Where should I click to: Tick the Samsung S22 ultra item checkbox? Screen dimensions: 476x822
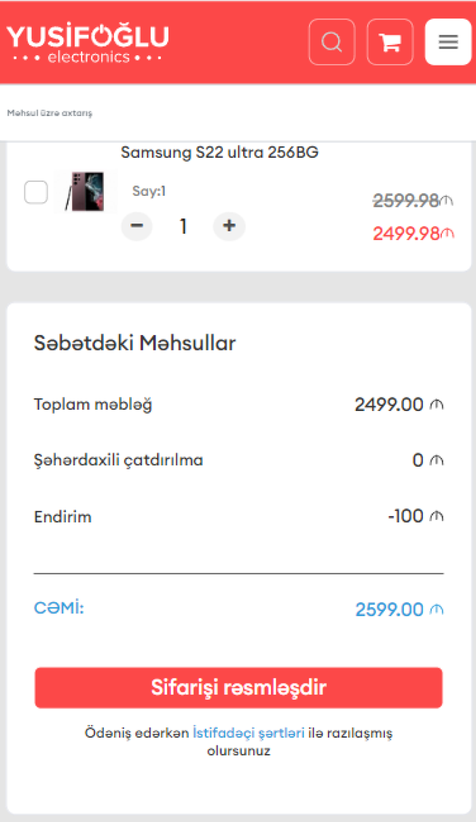(x=36, y=192)
